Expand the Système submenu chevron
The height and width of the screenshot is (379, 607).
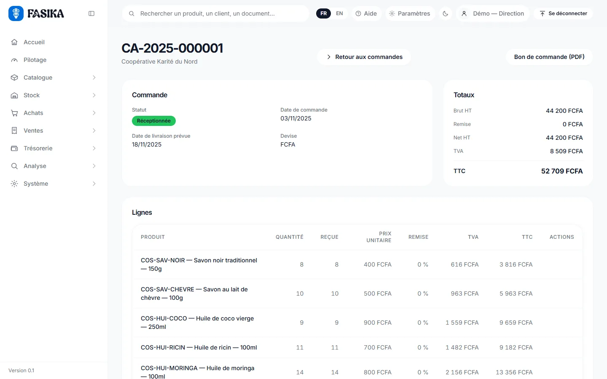point(94,184)
